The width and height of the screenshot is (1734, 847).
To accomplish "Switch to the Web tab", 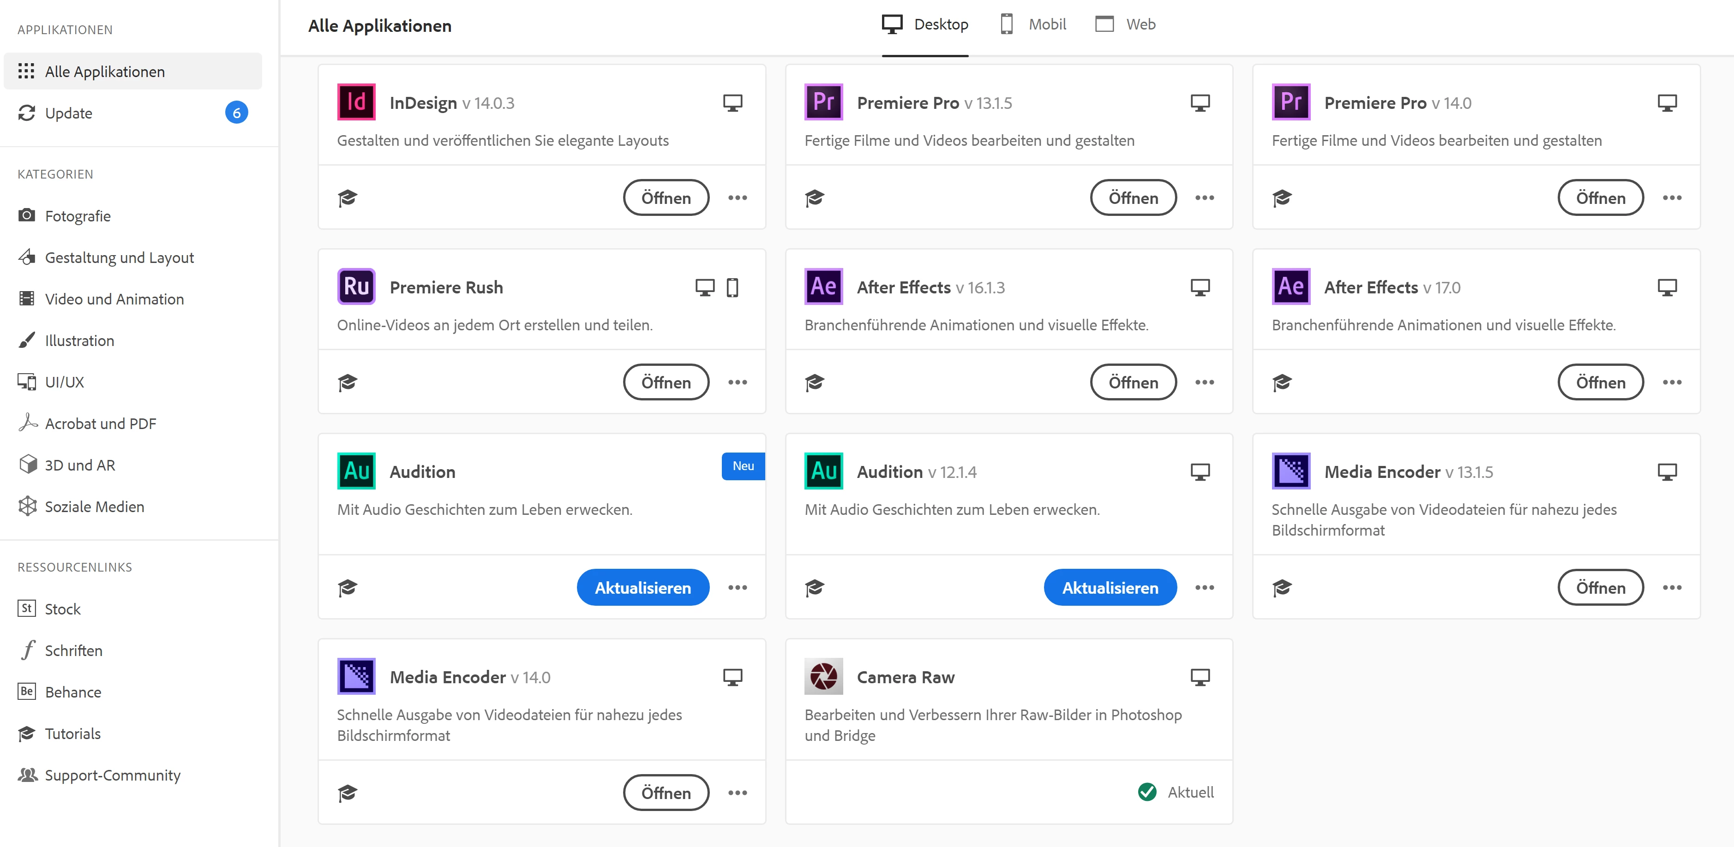I will tap(1126, 24).
